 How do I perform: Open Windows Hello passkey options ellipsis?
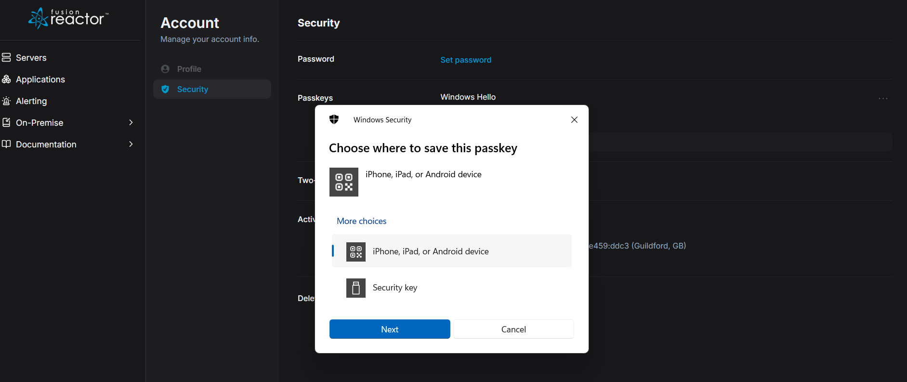883,98
